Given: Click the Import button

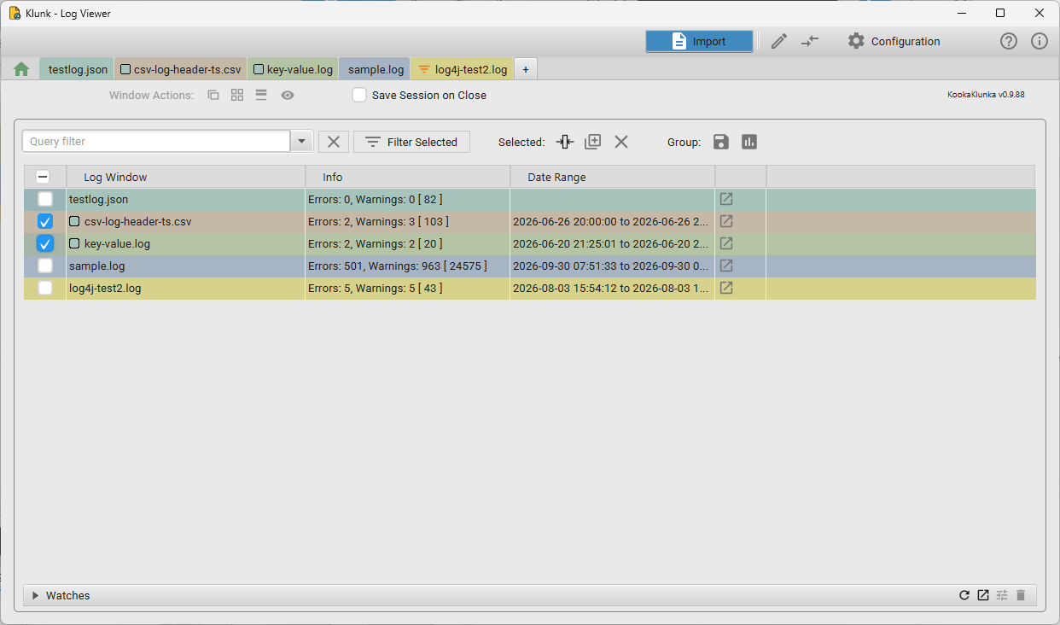Looking at the screenshot, I should 699,41.
